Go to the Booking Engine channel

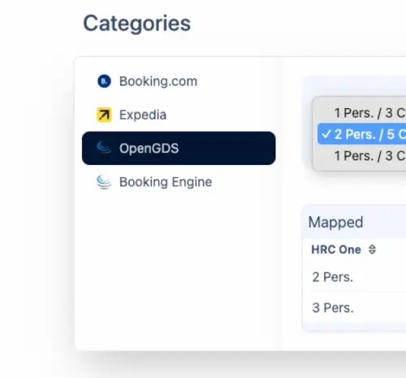tap(179, 182)
